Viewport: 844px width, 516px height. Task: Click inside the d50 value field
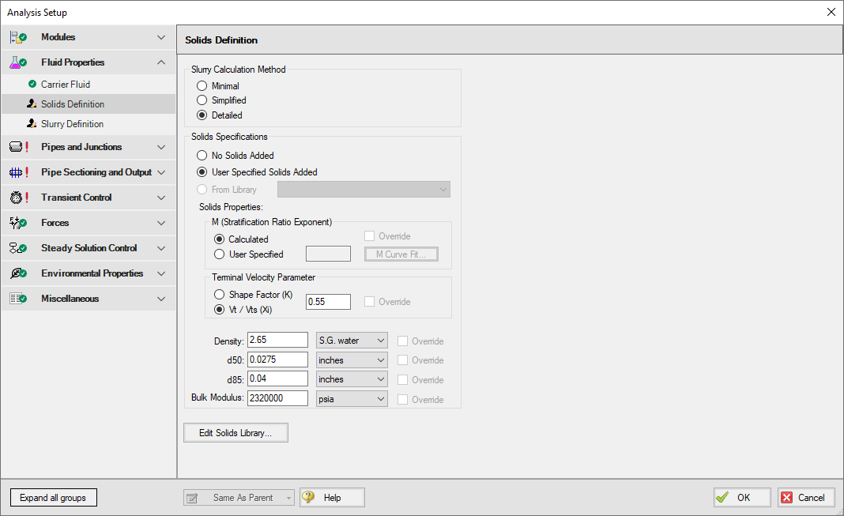pos(277,360)
